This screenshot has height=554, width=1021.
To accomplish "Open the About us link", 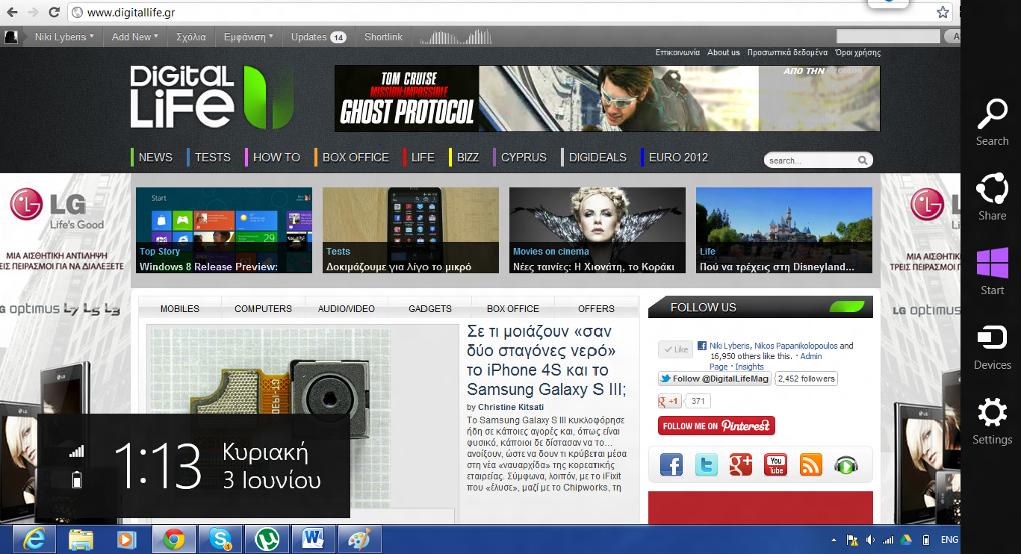I will [723, 52].
